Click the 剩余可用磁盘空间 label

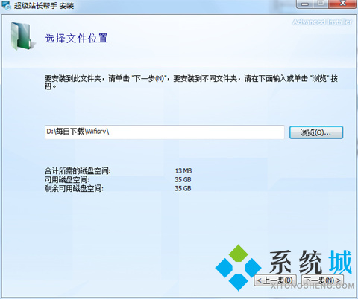click(x=74, y=188)
